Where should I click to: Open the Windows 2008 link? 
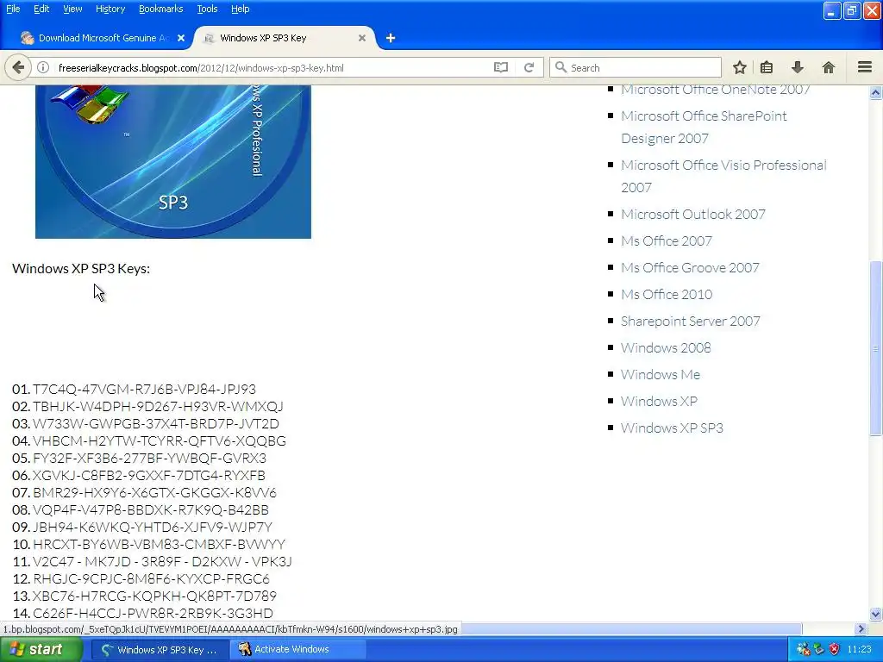666,348
